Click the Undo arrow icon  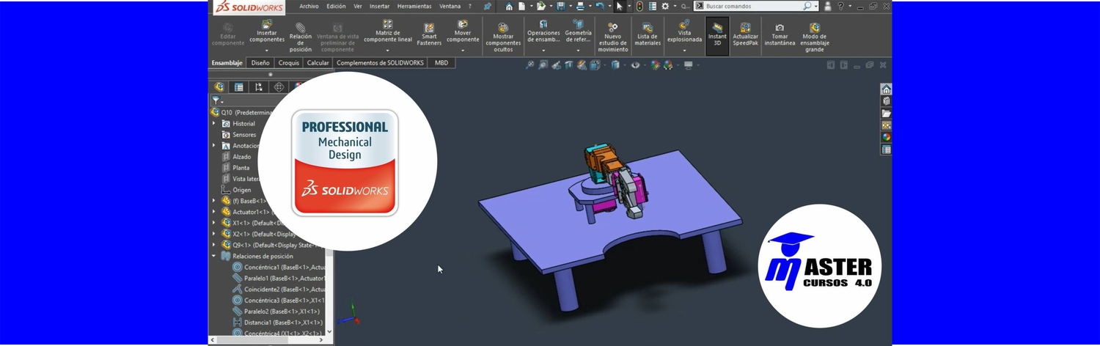[600, 6]
